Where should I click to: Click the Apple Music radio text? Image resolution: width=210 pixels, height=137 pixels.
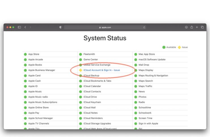38,97
